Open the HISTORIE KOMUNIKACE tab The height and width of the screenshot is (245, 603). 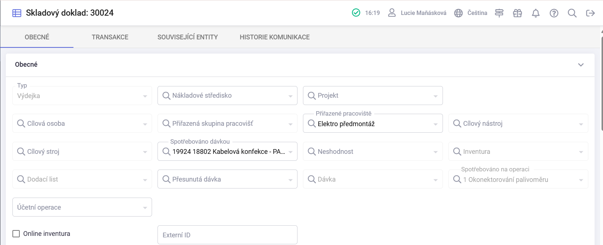coord(275,37)
